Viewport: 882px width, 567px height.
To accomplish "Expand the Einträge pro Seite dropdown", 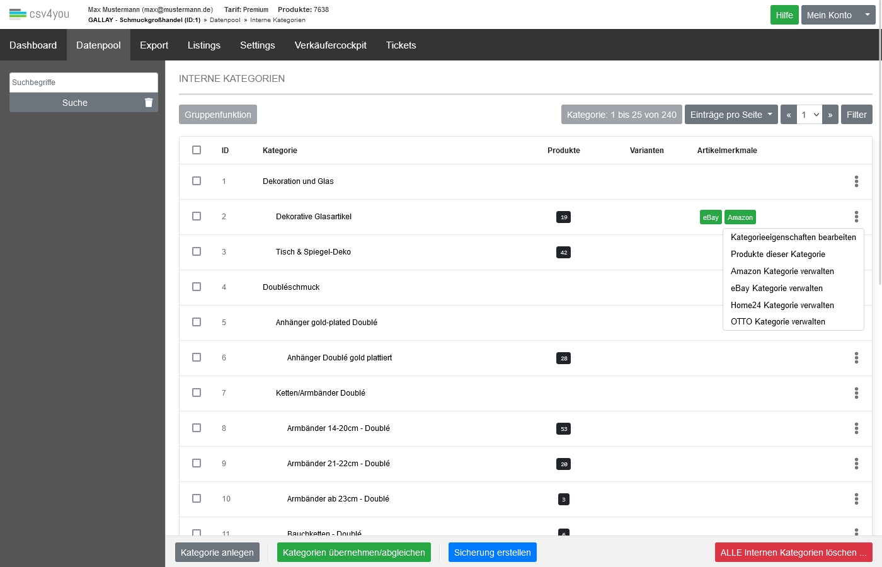I will click(731, 115).
